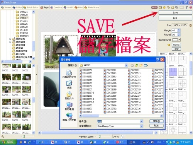
Task: Select file DSC02680 in dialog list
Action: tap(86, 112)
